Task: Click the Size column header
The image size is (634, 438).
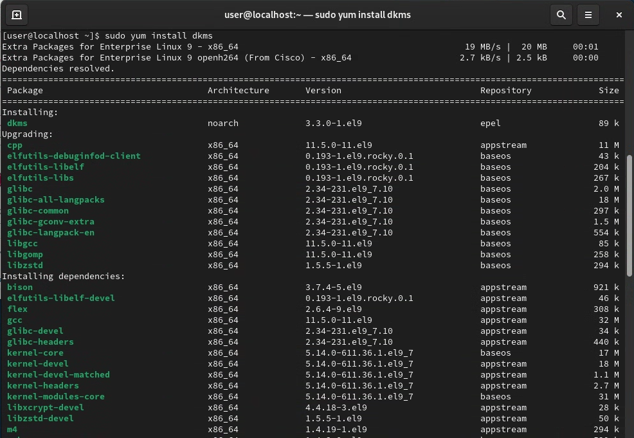Action: 608,90
